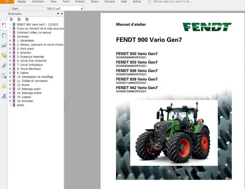Click the bookmark icon beside '12. Roues'
Image resolution: width=245 pixels, height=189 pixels.
click(x=14, y=85)
